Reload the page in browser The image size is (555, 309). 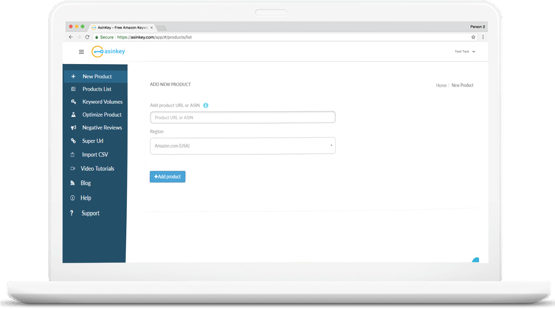87,37
